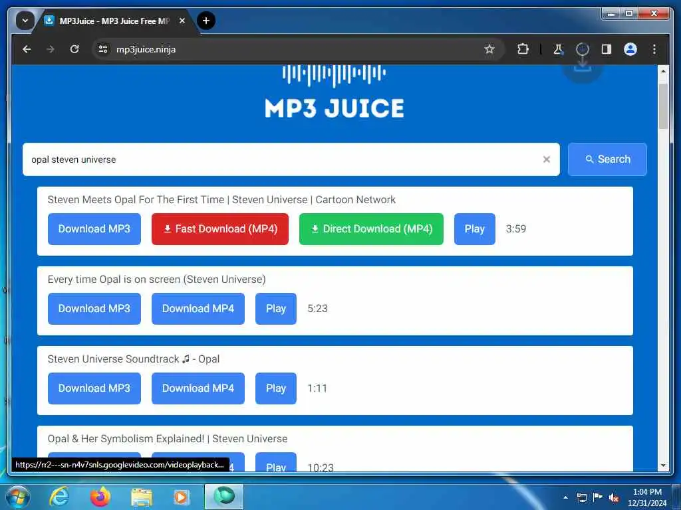Click the browser forward arrow

click(51, 49)
